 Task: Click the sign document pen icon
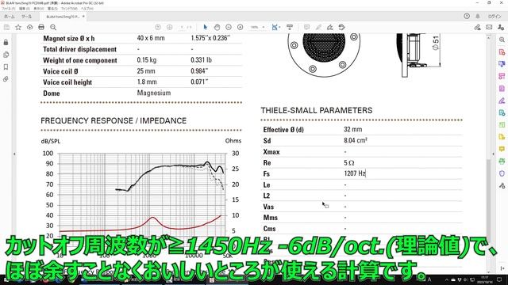[330, 28]
